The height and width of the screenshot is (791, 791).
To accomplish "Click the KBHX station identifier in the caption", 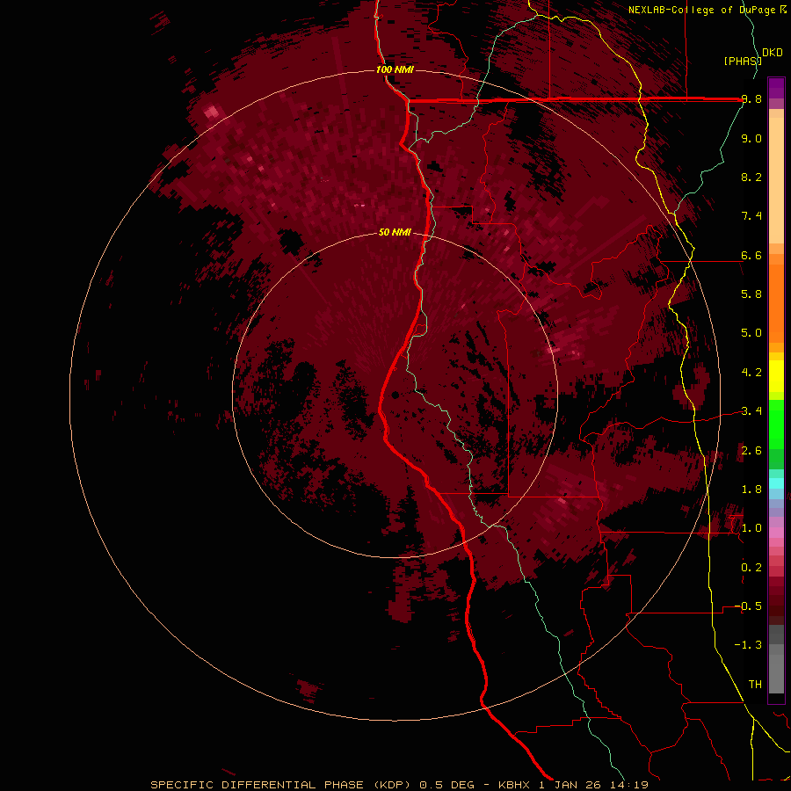I will (514, 785).
